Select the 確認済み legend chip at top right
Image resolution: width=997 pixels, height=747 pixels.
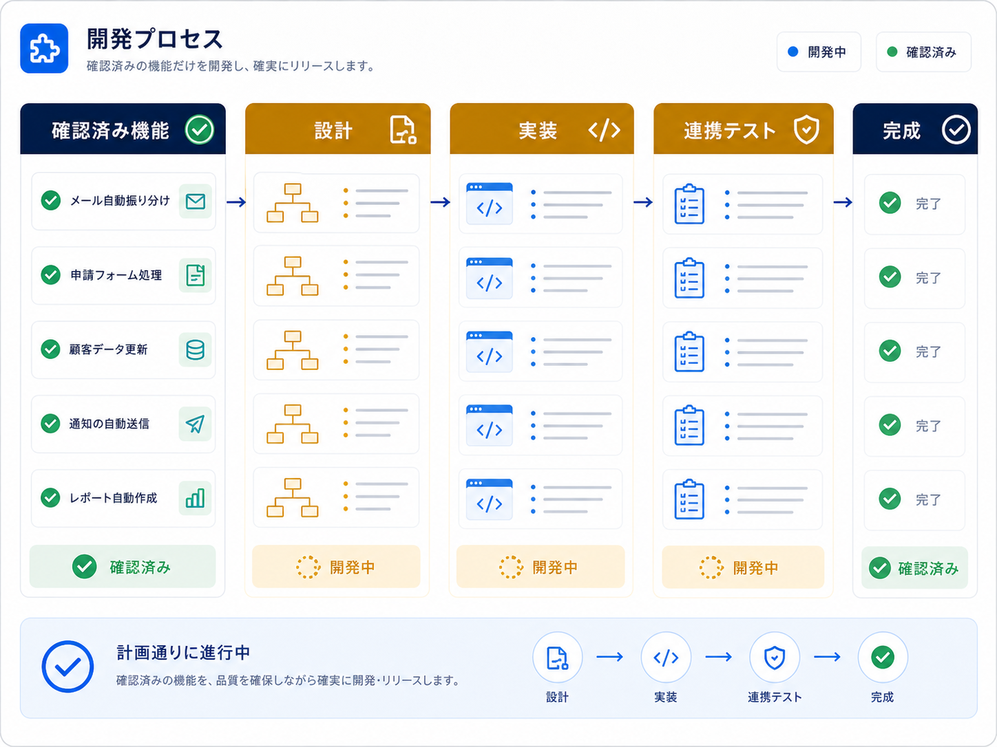point(923,52)
